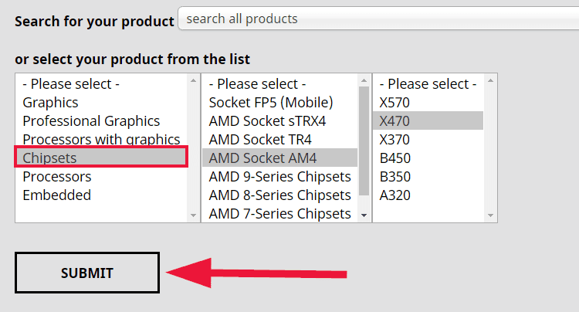The width and height of the screenshot is (579, 312).
Task: Select Graphics in the product category list
Action: click(102, 102)
